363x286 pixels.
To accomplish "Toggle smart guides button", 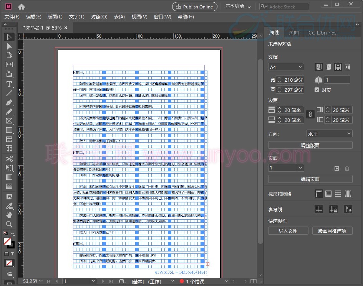I will [x=348, y=209].
